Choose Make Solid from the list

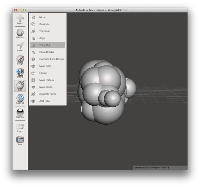point(45,66)
